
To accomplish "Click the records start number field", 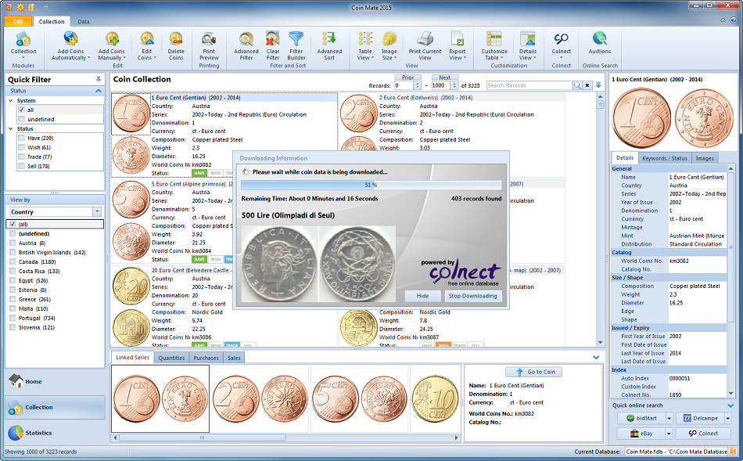I will [x=404, y=85].
